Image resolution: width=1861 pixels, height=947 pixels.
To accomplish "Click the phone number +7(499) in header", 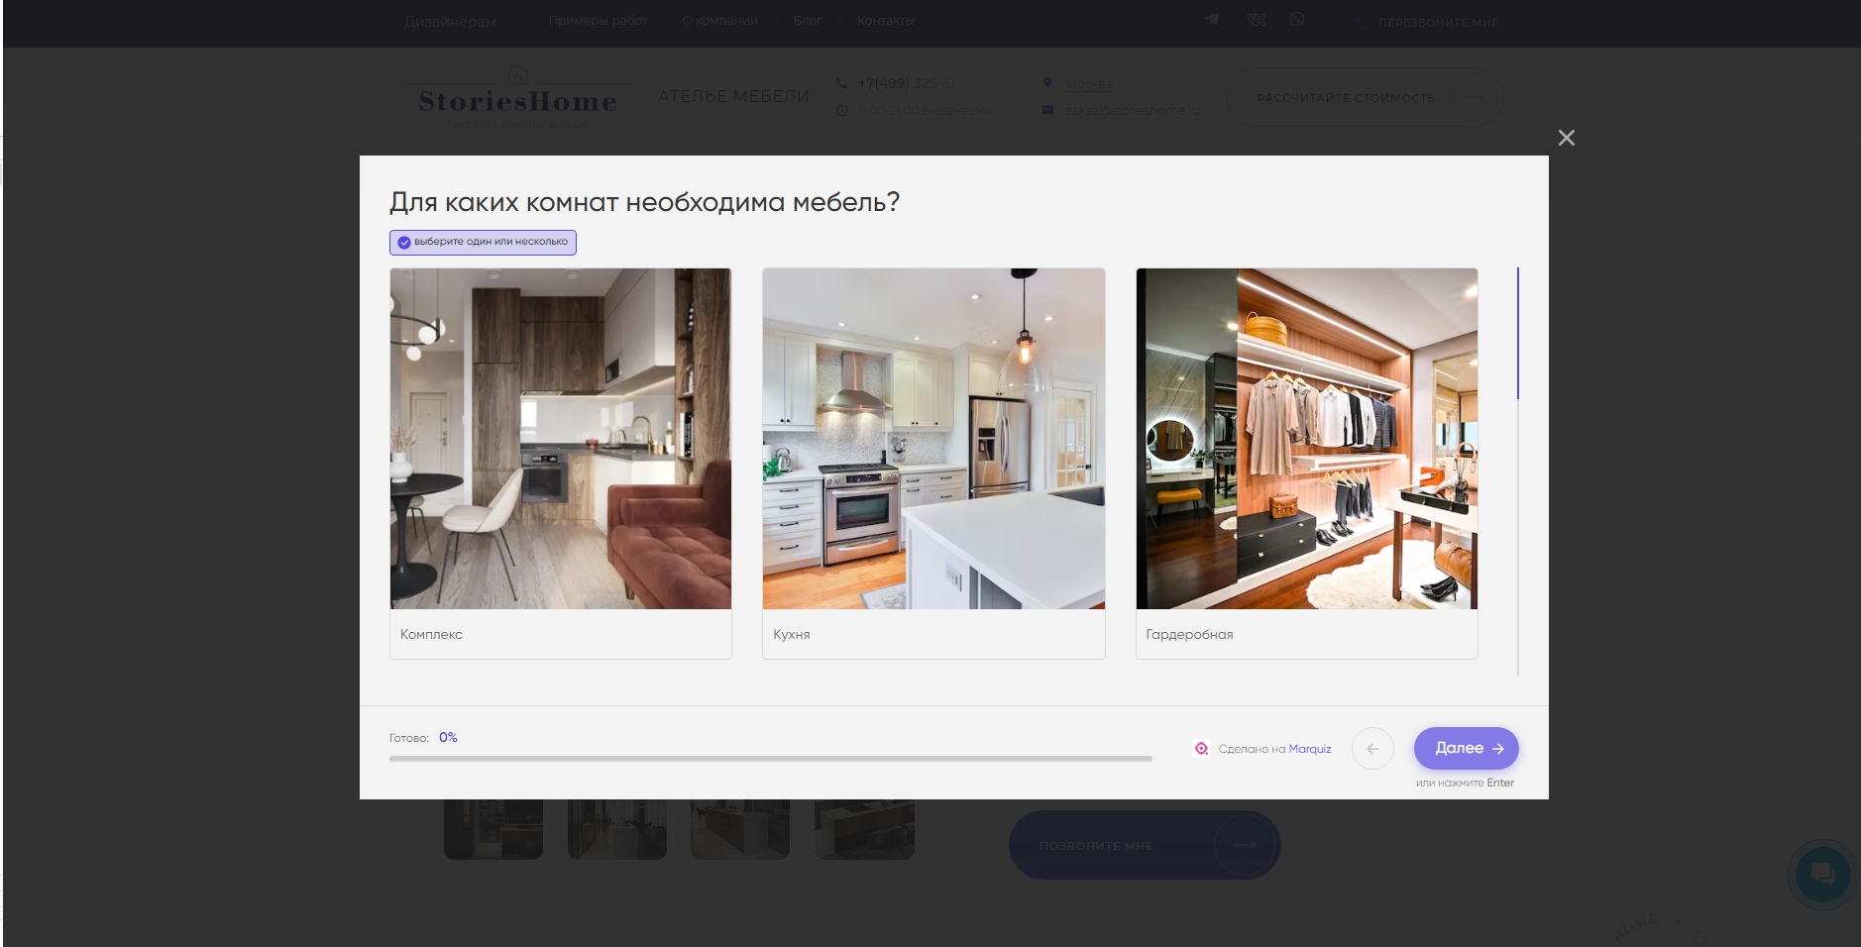I will coord(907,83).
